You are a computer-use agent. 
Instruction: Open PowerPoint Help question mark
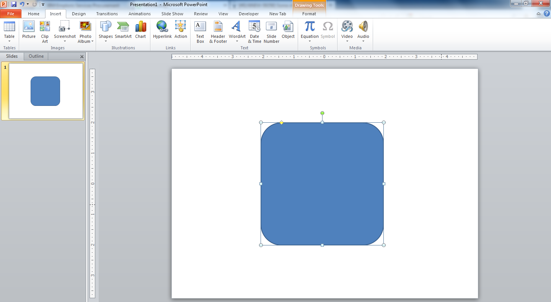(546, 13)
